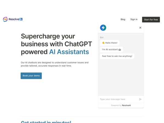Image resolution: width=164 pixels, height=123 pixels.
Task: Open the Blog page
Action: click(x=123, y=19)
